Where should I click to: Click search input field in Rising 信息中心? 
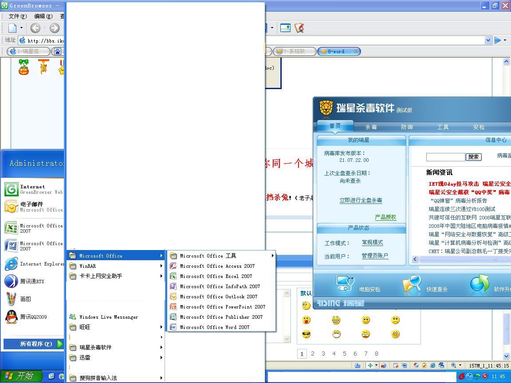pos(445,157)
